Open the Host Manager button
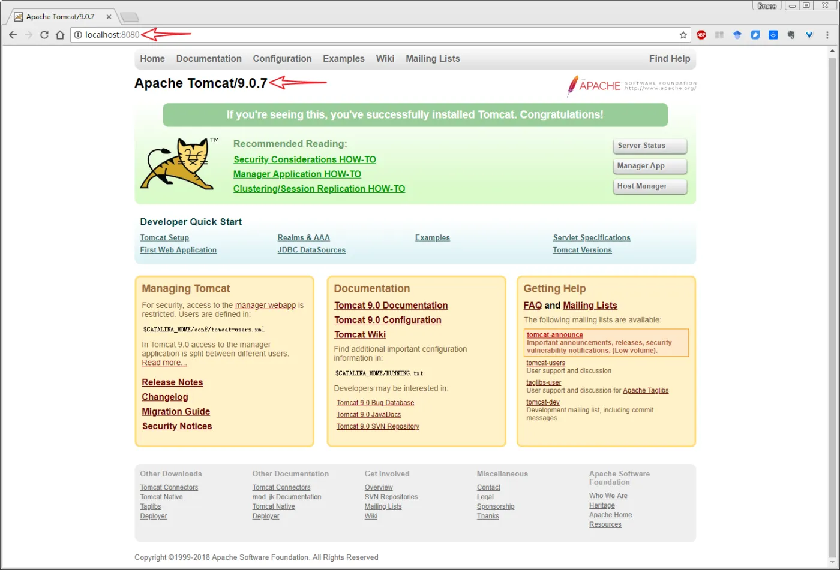This screenshot has height=570, width=840. click(650, 186)
